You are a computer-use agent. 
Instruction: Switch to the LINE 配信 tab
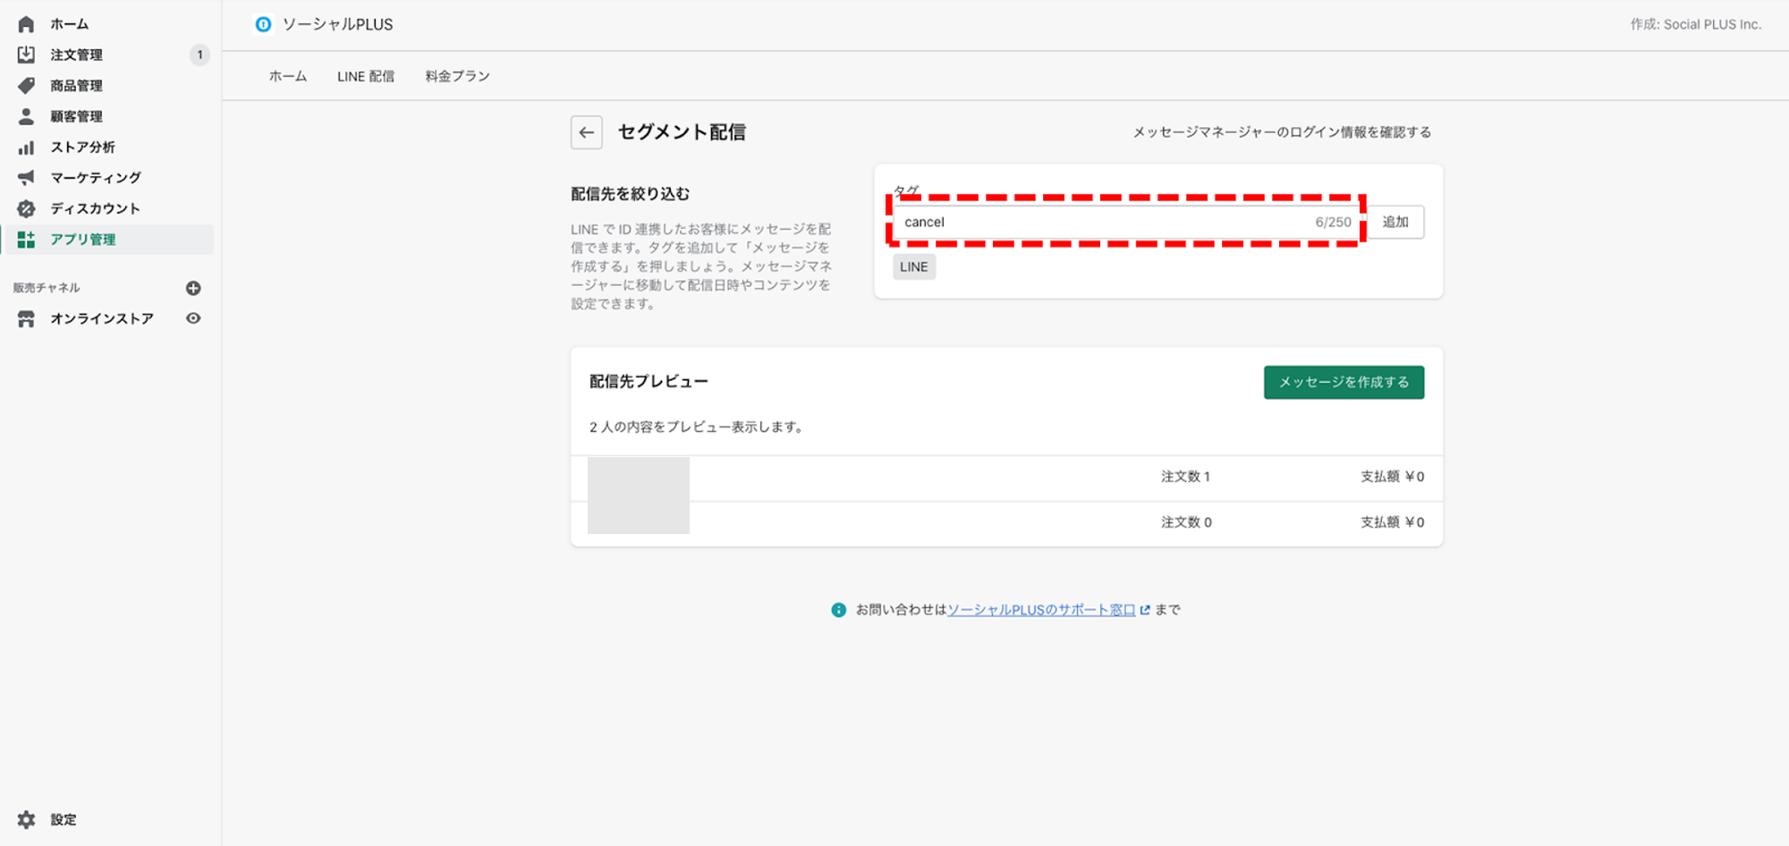pos(365,77)
